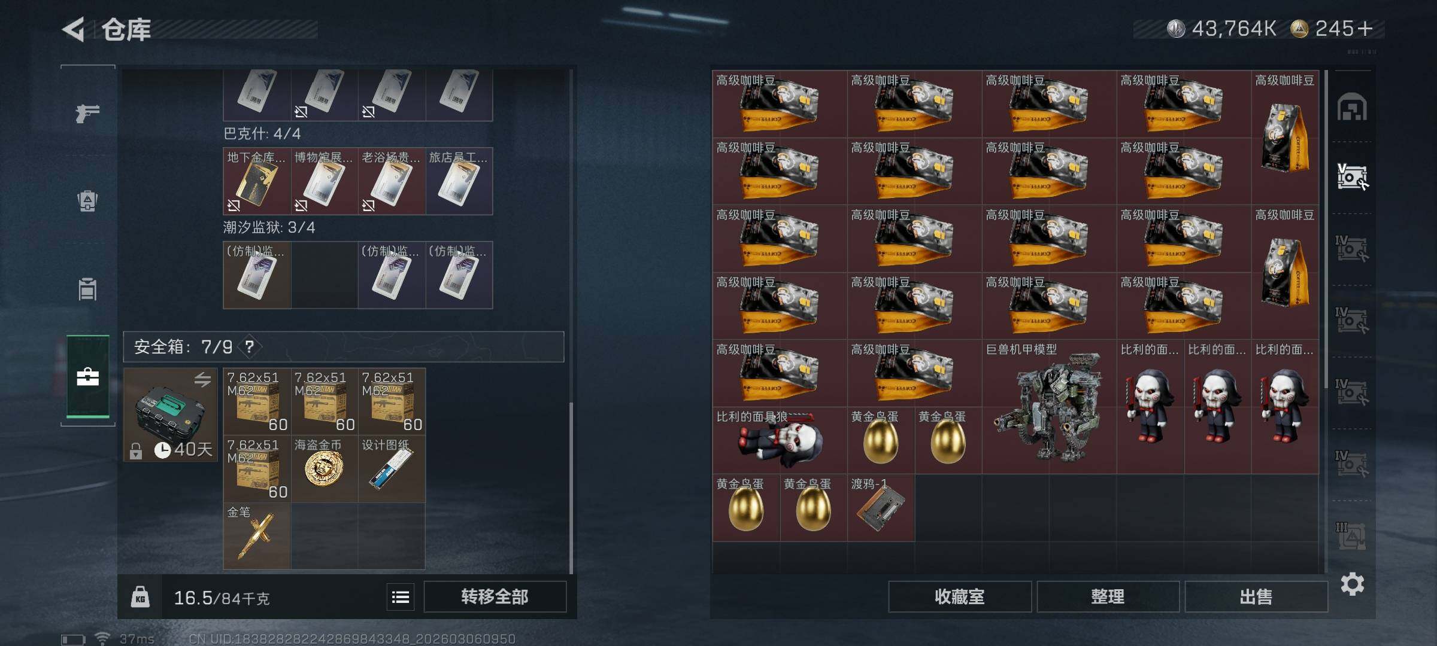Swap the safe box using arrows icon
Viewport: 1437px width, 646px height.
(202, 379)
